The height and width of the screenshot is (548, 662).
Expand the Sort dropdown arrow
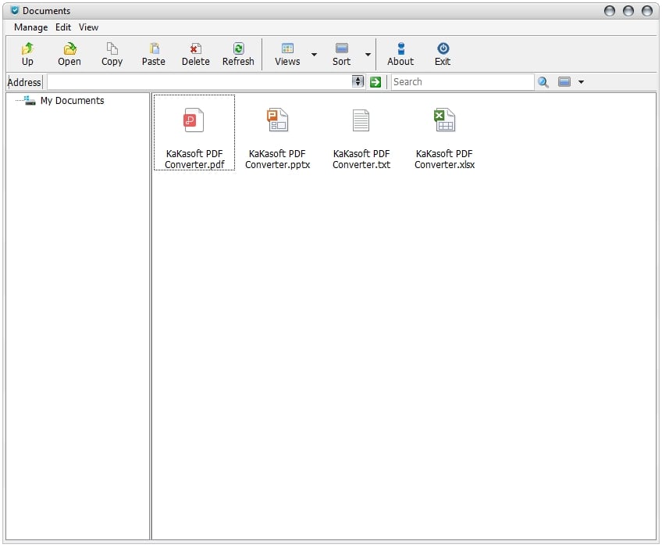coord(368,55)
